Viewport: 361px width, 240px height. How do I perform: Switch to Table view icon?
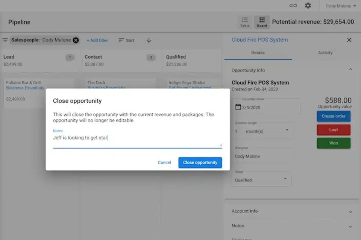click(245, 22)
